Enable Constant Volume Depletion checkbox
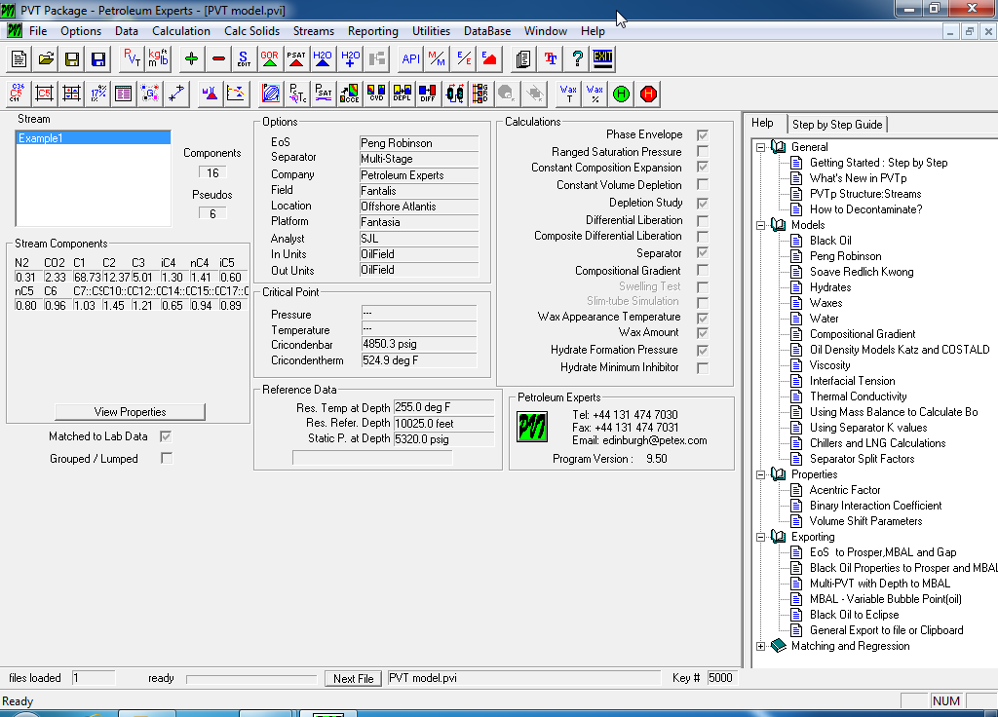Viewport: 998px width, 717px height. coord(703,184)
